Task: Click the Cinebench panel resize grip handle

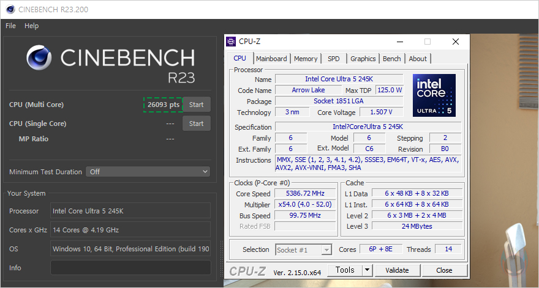Action: coord(222,259)
